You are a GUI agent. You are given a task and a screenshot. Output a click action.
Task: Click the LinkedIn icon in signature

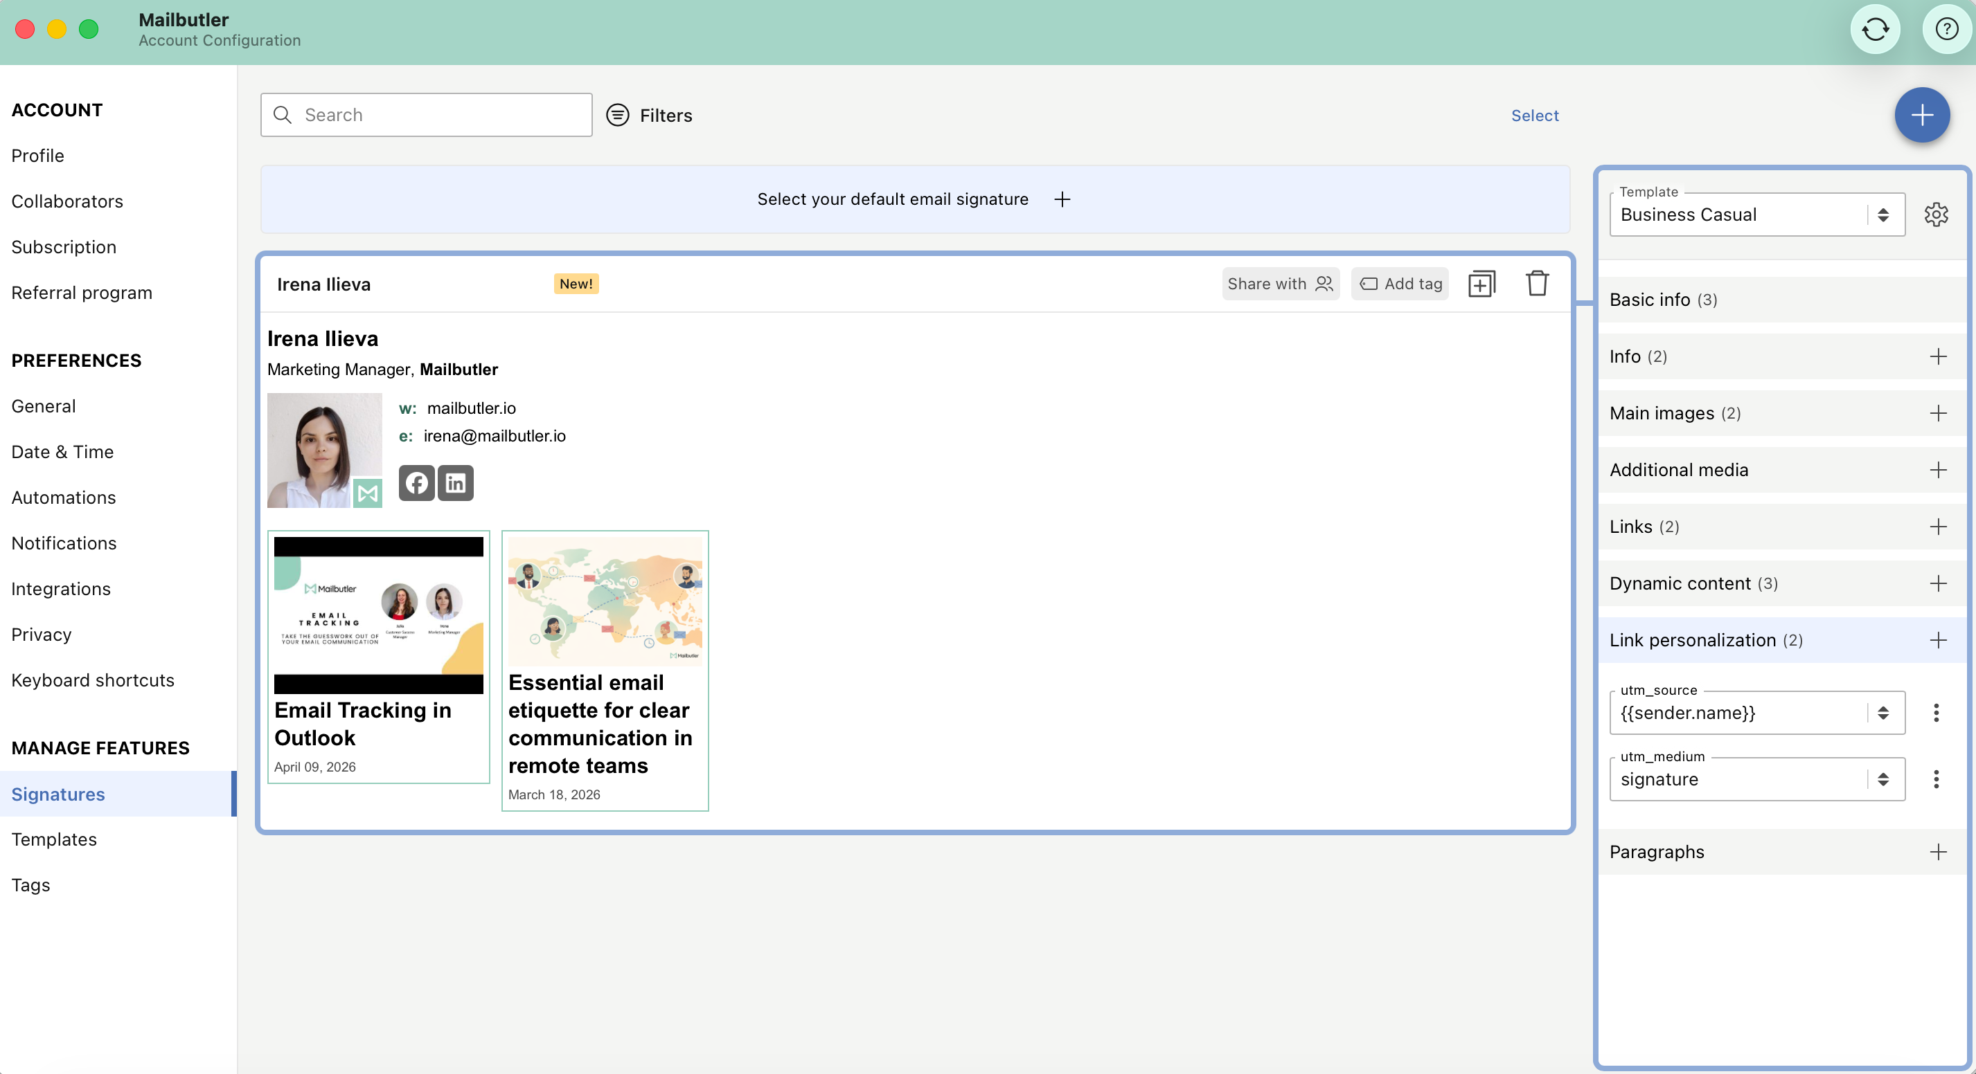(456, 483)
